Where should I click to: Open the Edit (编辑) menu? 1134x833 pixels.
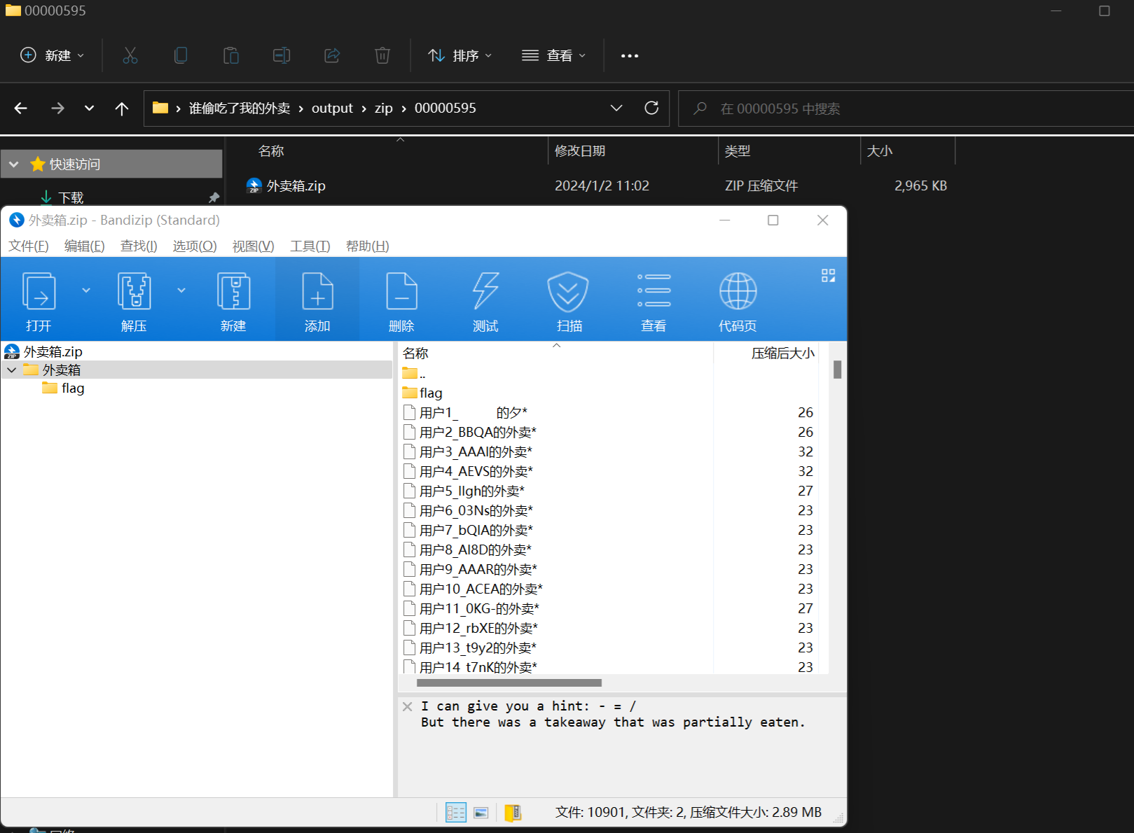click(84, 246)
